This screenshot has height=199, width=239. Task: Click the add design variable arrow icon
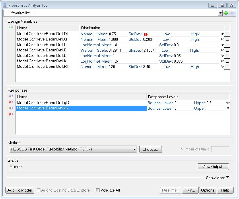tap(11, 27)
